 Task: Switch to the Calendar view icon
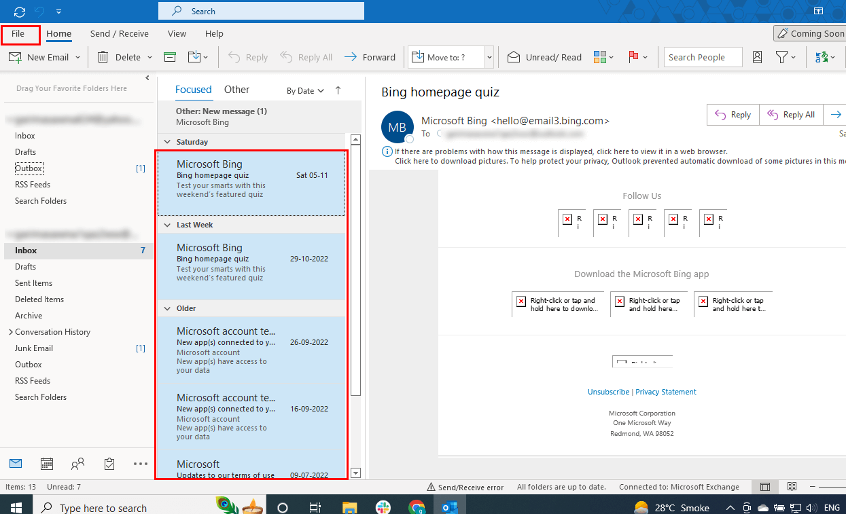point(47,464)
